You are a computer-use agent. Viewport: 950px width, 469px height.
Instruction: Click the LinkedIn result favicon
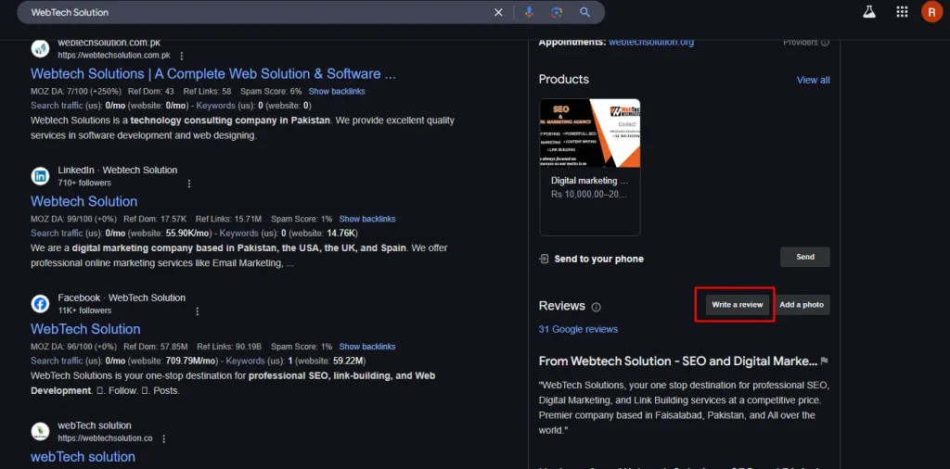pyautogui.click(x=40, y=176)
